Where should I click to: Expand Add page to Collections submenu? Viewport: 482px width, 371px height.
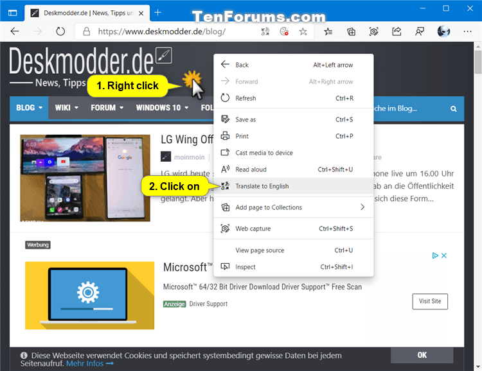294,207
